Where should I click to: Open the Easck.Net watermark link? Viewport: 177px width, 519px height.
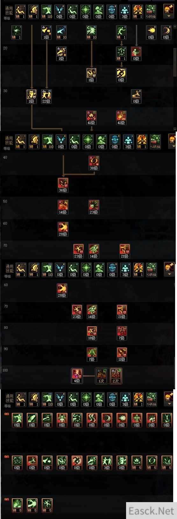151,511
